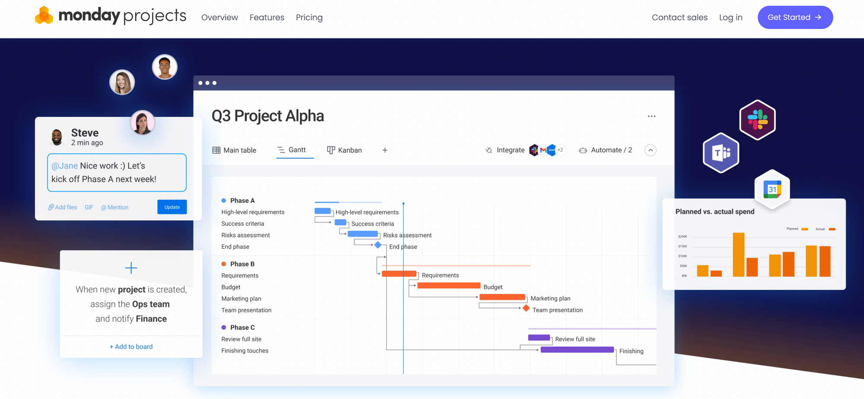Click the orange Budget bar in Gantt

448,285
